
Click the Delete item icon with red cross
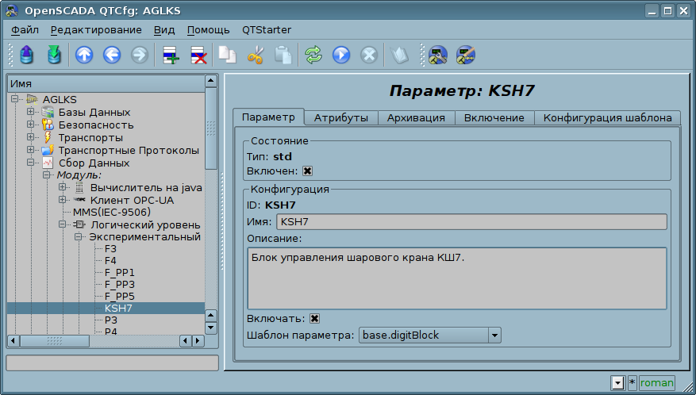click(x=198, y=56)
